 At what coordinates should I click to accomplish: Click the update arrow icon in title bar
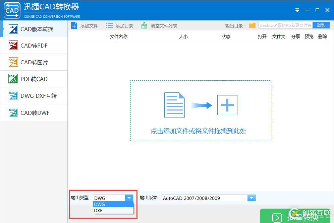[x=297, y=10]
